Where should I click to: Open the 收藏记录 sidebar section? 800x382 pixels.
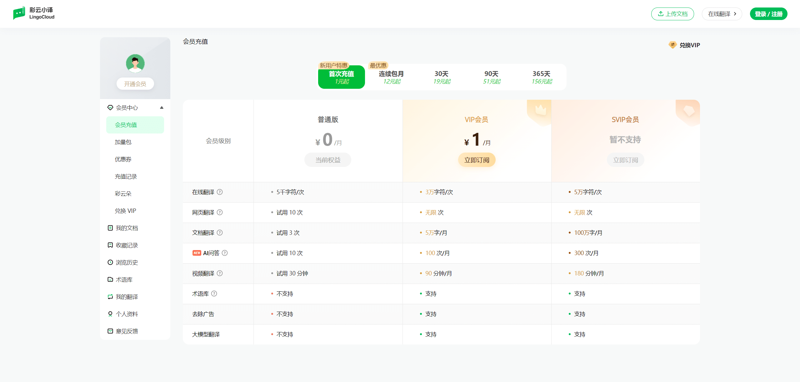click(x=127, y=245)
